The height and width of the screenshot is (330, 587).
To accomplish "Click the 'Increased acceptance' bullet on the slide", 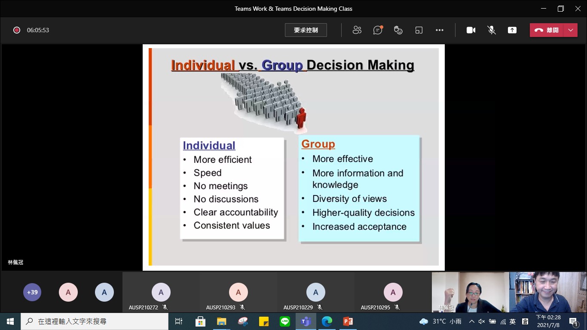I will (359, 226).
